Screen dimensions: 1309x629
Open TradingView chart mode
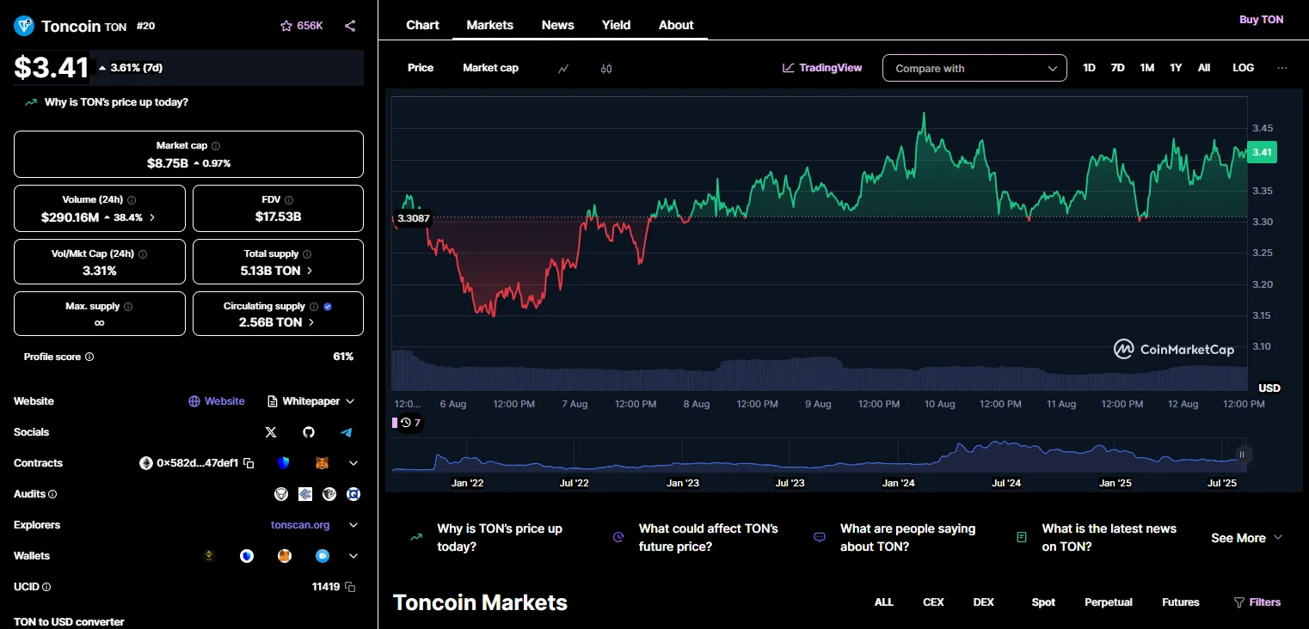pyautogui.click(x=822, y=68)
